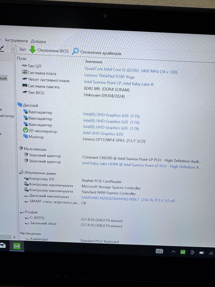Click the Дисковий накопичувач drive icon

[x=27, y=196]
